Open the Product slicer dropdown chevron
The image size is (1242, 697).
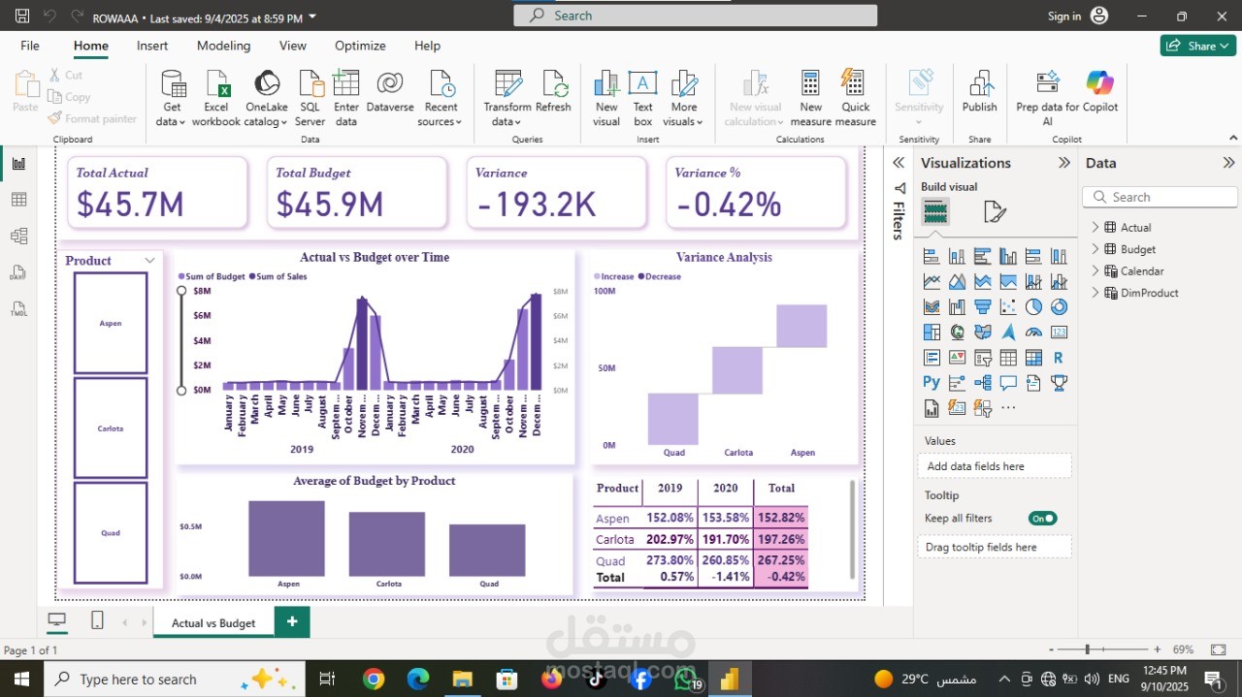click(x=149, y=261)
